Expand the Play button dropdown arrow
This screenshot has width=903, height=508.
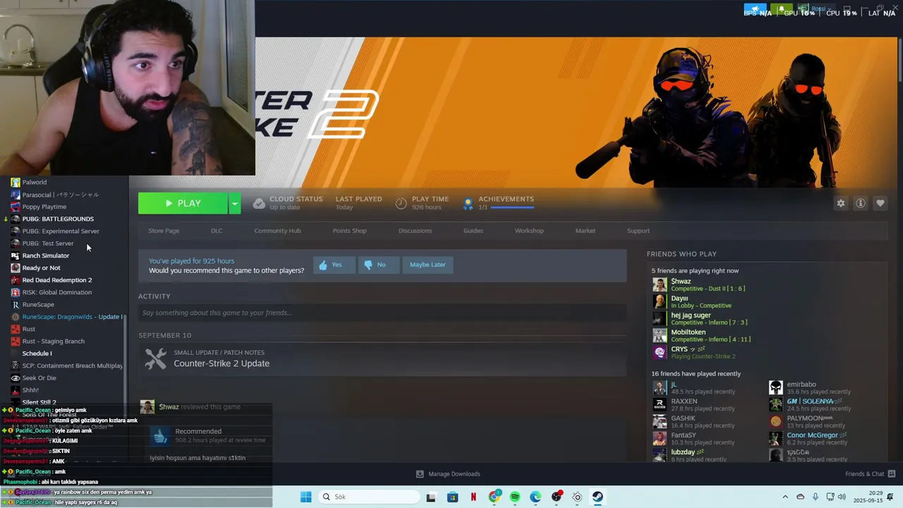coord(234,203)
